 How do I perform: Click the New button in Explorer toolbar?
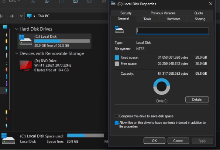click(11, 1)
